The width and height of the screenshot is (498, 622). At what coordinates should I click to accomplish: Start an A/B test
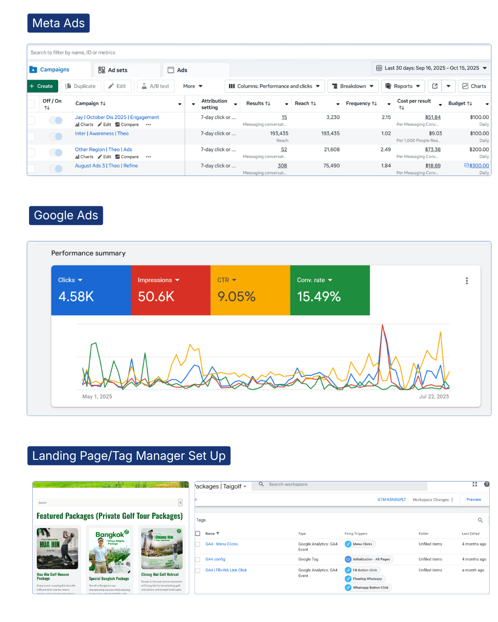tap(155, 86)
